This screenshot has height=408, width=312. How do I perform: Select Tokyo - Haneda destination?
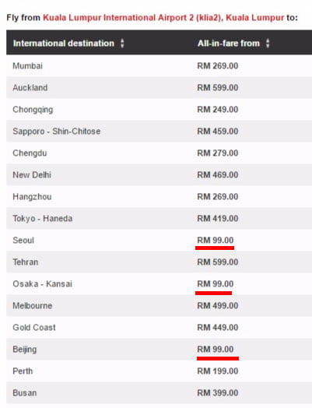point(42,219)
